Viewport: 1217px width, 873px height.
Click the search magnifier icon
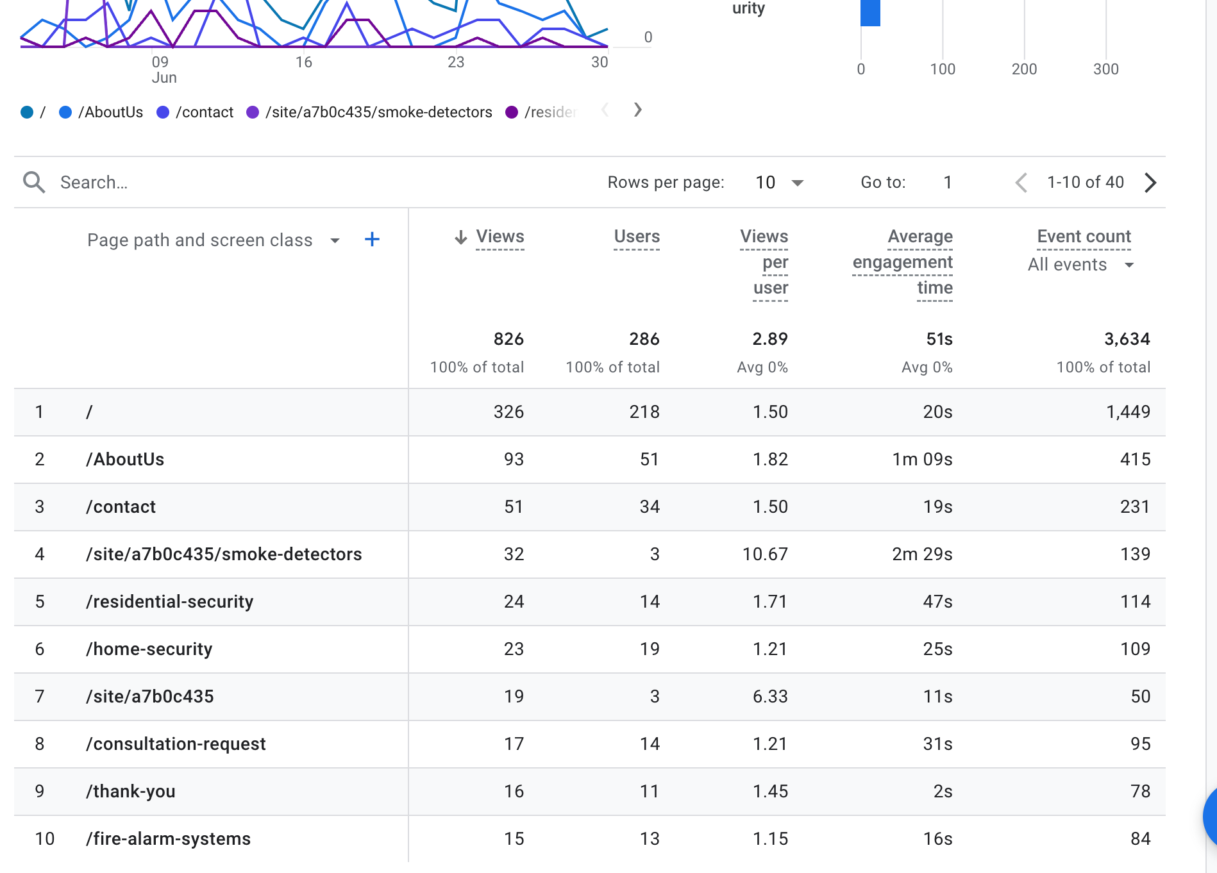pos(34,183)
